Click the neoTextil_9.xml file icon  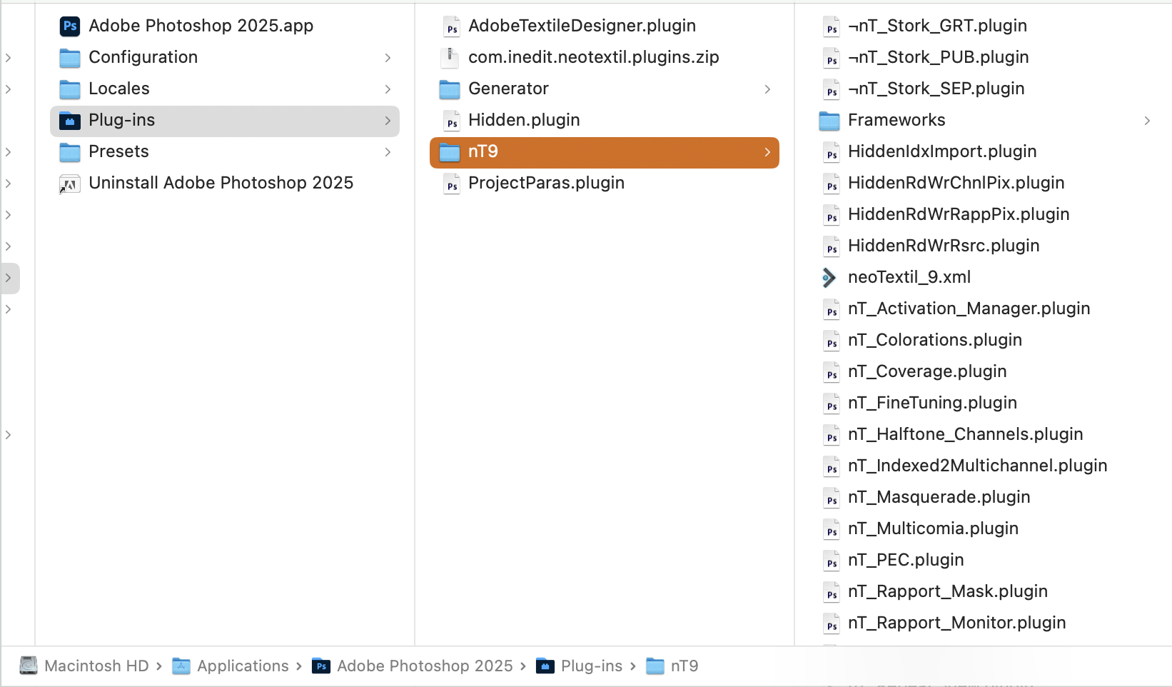coord(829,278)
